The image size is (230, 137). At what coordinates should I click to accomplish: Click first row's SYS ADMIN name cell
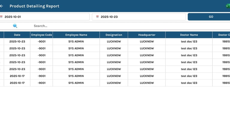click(x=76, y=41)
